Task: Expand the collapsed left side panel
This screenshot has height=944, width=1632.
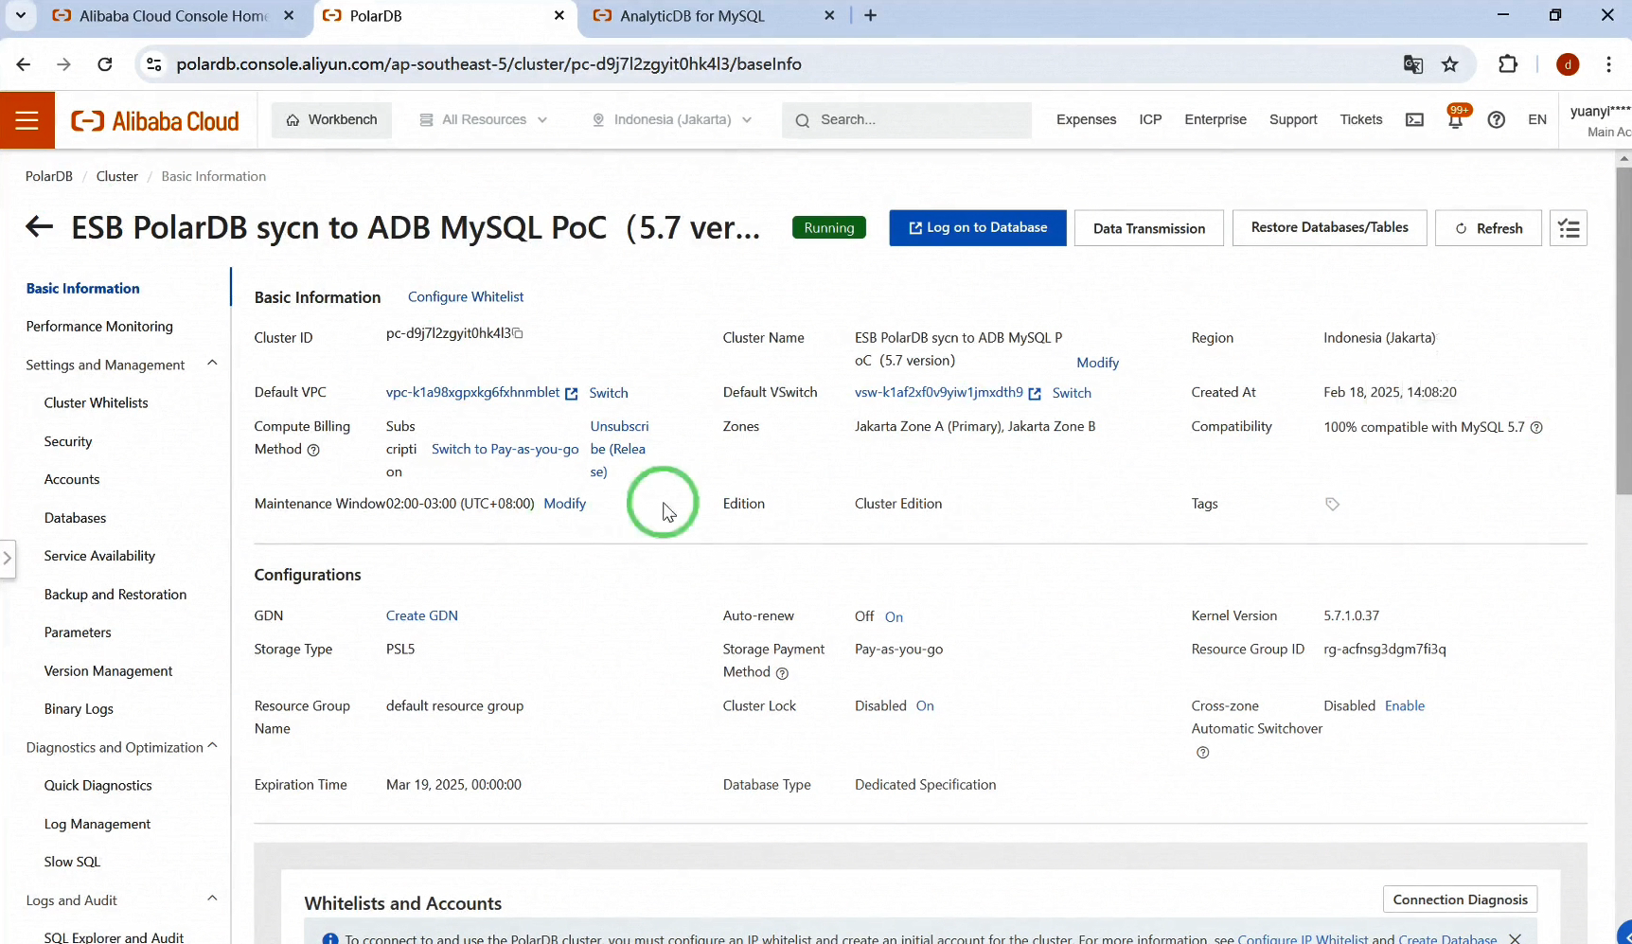Action: (x=8, y=558)
